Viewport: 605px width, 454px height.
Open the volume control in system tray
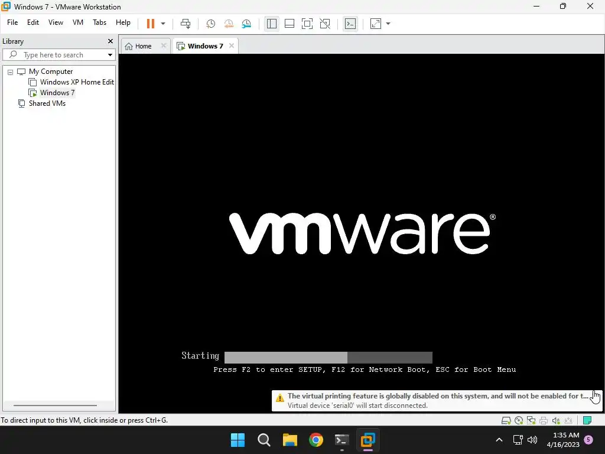[532, 440]
